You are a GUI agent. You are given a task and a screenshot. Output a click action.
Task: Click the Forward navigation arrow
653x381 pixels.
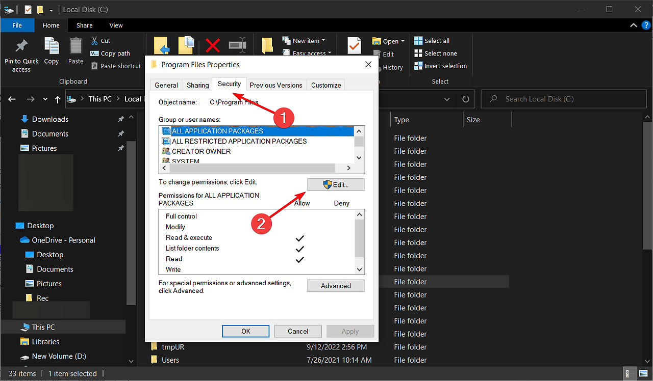[x=31, y=99]
